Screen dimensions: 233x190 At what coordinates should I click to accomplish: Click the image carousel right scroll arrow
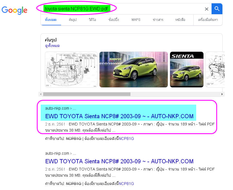(222, 94)
